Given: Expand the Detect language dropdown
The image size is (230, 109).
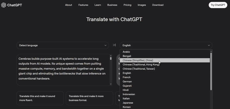Looking at the screenshot, I should tap(63, 45).
